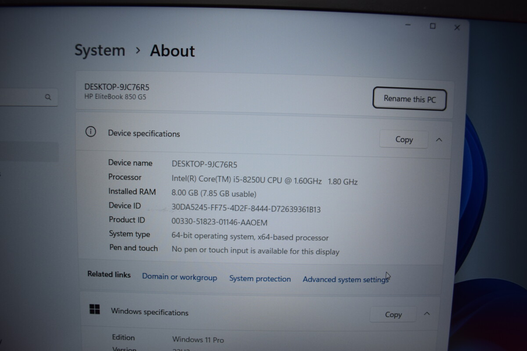Open Advanced system settings link
The image size is (527, 351).
346,279
